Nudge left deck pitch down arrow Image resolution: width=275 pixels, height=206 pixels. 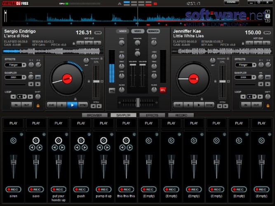[x=93, y=106]
